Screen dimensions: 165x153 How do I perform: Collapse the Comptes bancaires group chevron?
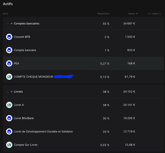(x=8, y=24)
